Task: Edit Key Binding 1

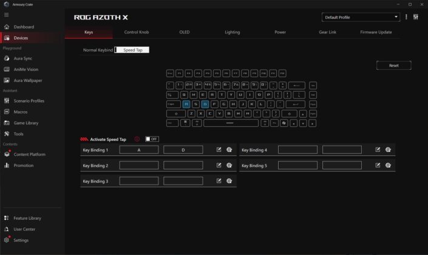Action: [x=219, y=149]
